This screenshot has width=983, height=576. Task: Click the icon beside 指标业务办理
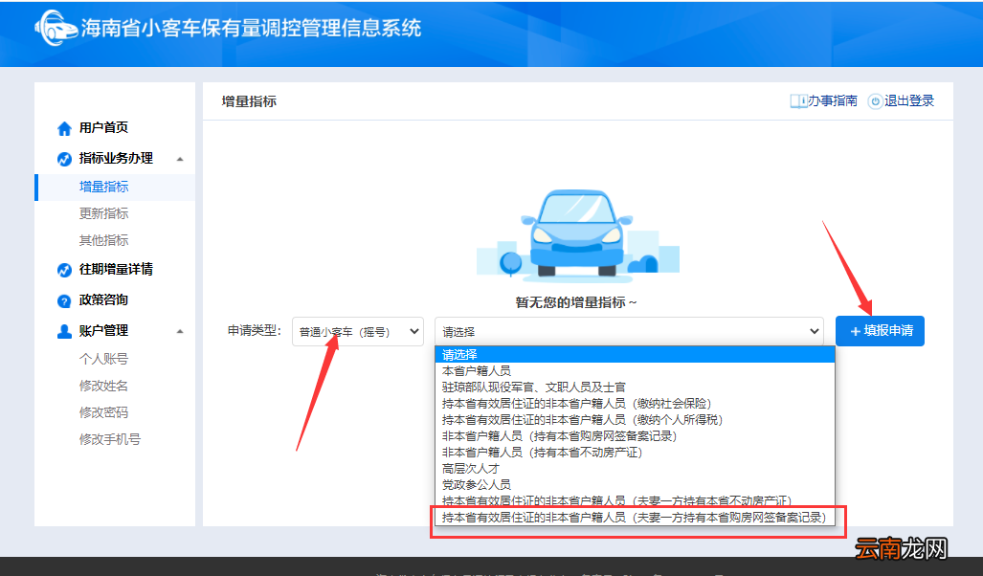[64, 159]
